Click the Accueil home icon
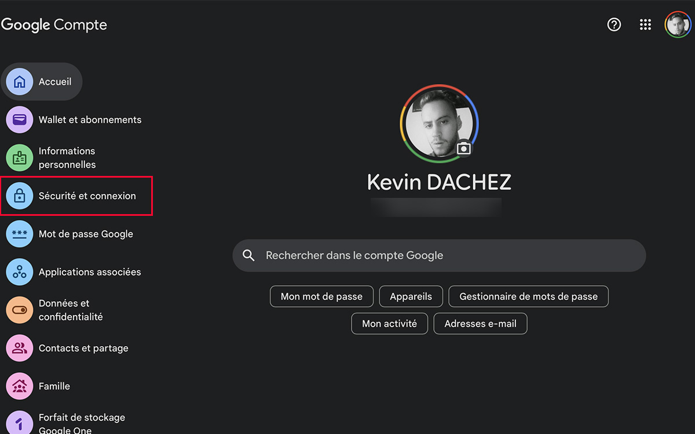Image resolution: width=695 pixels, height=434 pixels. coord(20,82)
